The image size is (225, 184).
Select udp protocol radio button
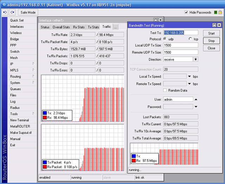165,39
